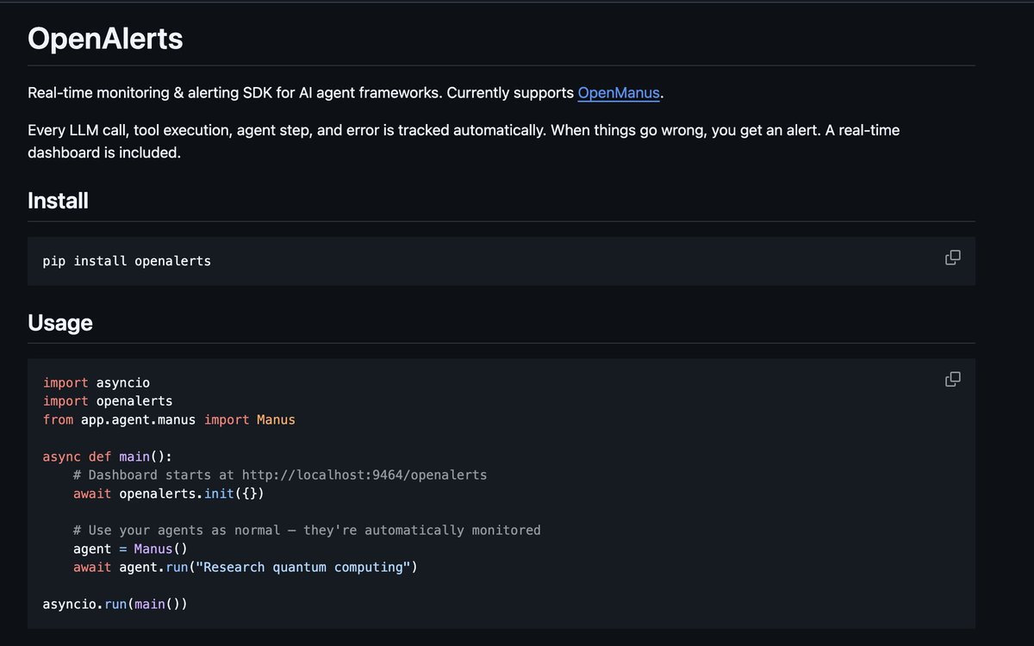Click the 'Every LLM call' description paragraph
1034x646 pixels.
tap(464, 142)
